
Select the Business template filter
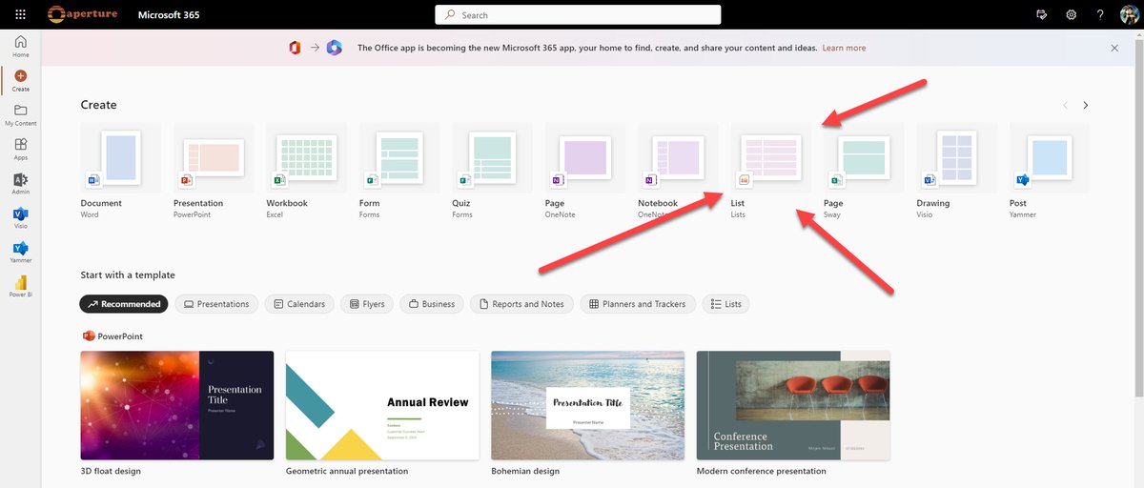pyautogui.click(x=432, y=304)
